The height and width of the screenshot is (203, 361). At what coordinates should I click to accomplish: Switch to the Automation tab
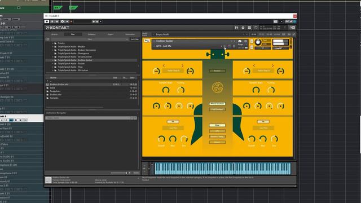tap(130, 34)
